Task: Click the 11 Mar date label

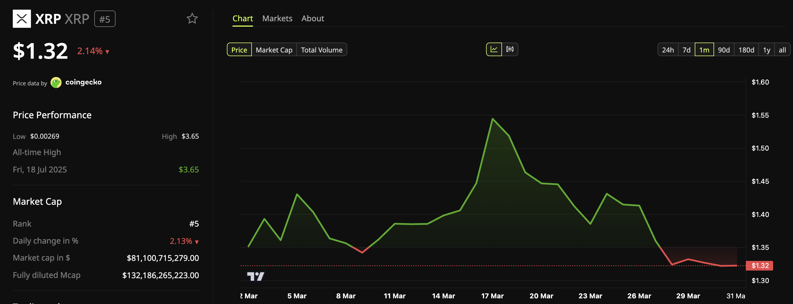Action: [x=395, y=296]
